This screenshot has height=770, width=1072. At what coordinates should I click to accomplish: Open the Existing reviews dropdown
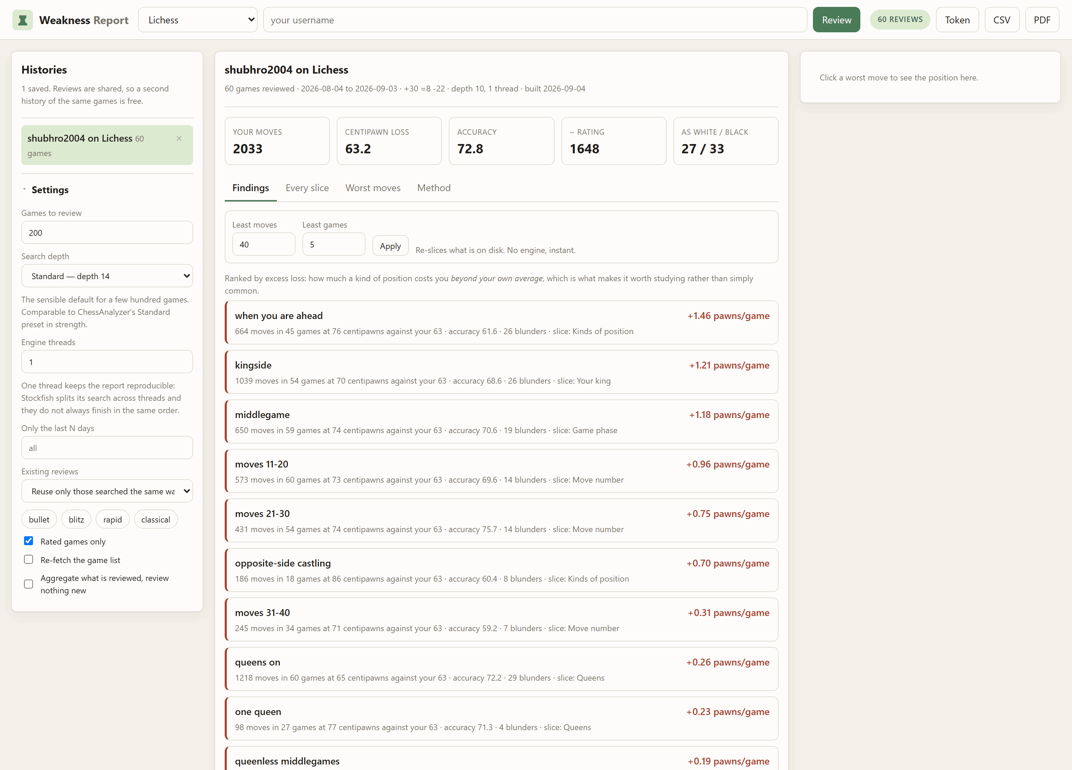(107, 491)
